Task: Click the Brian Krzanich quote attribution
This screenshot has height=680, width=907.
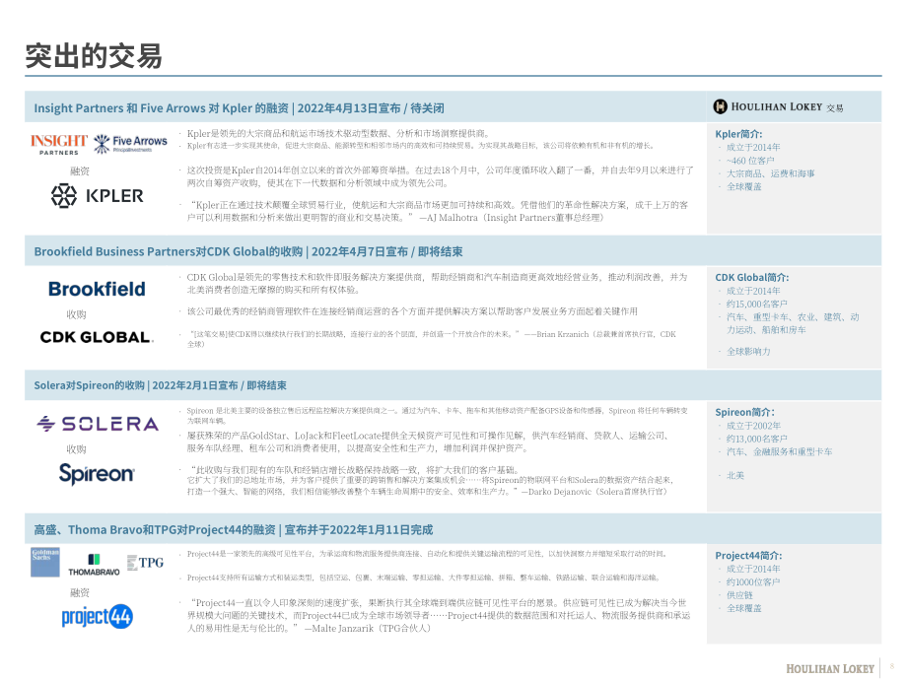Action: coord(431,339)
